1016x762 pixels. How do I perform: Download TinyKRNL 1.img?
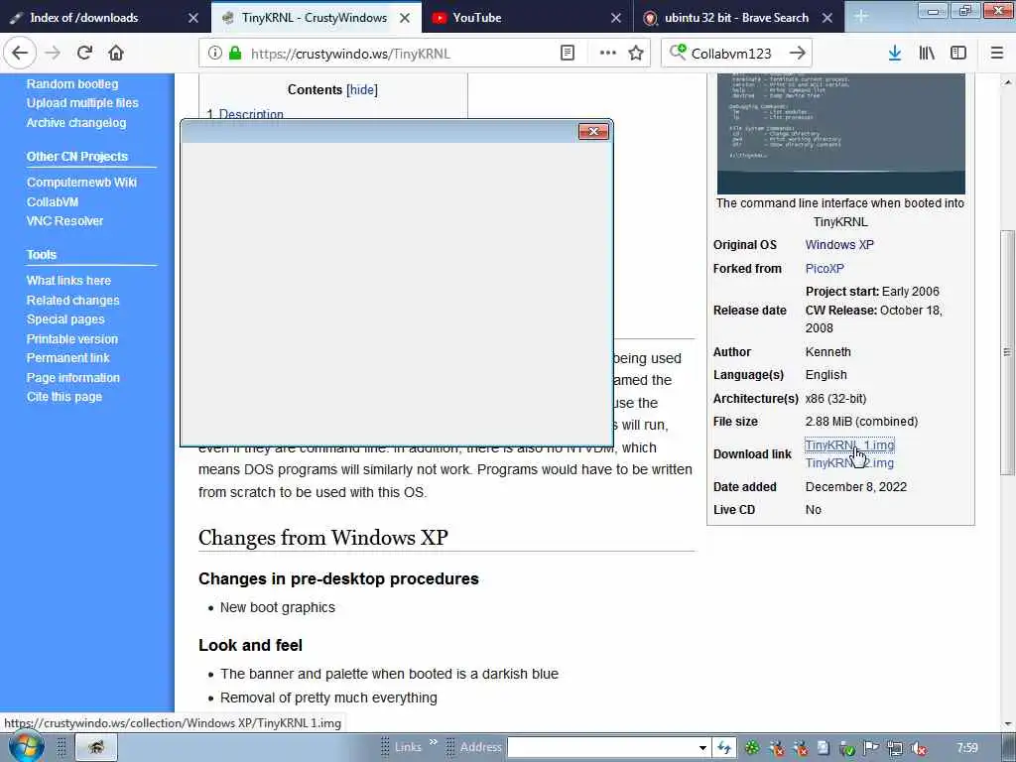tap(849, 445)
